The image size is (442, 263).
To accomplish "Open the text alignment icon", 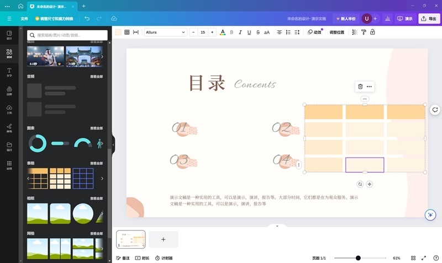I will [280, 33].
